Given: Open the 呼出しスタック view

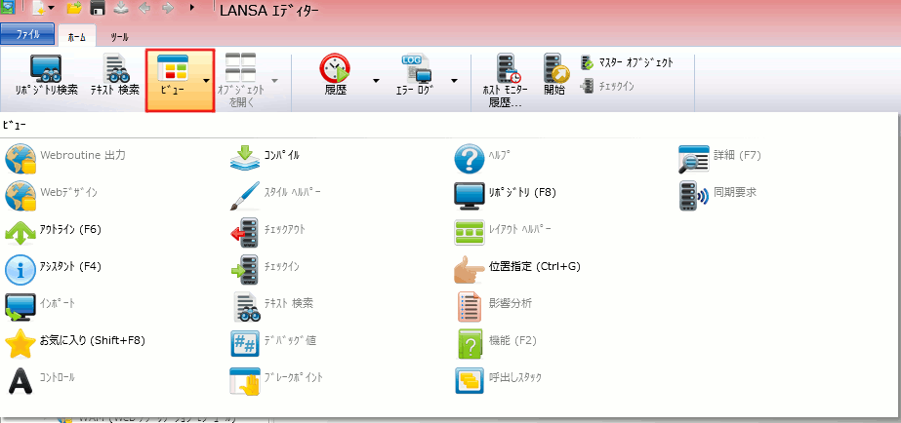Looking at the screenshot, I should 498,379.
